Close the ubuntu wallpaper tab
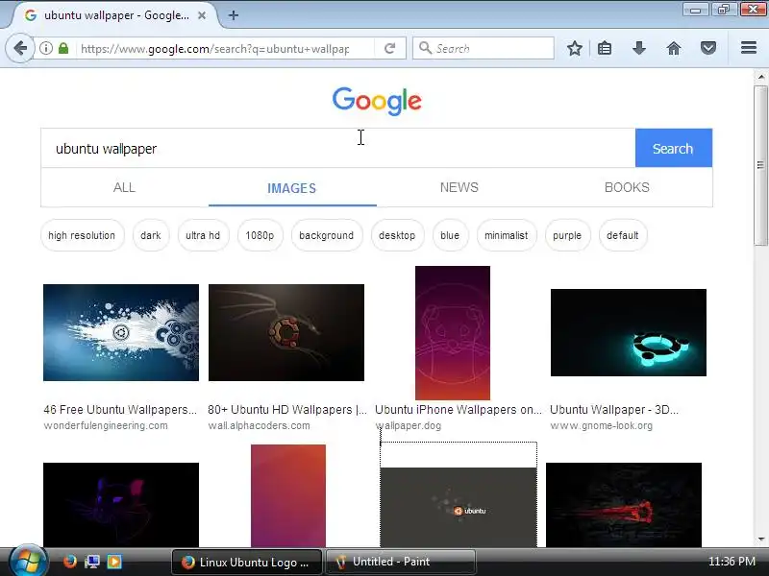This screenshot has height=576, width=769. [x=202, y=15]
